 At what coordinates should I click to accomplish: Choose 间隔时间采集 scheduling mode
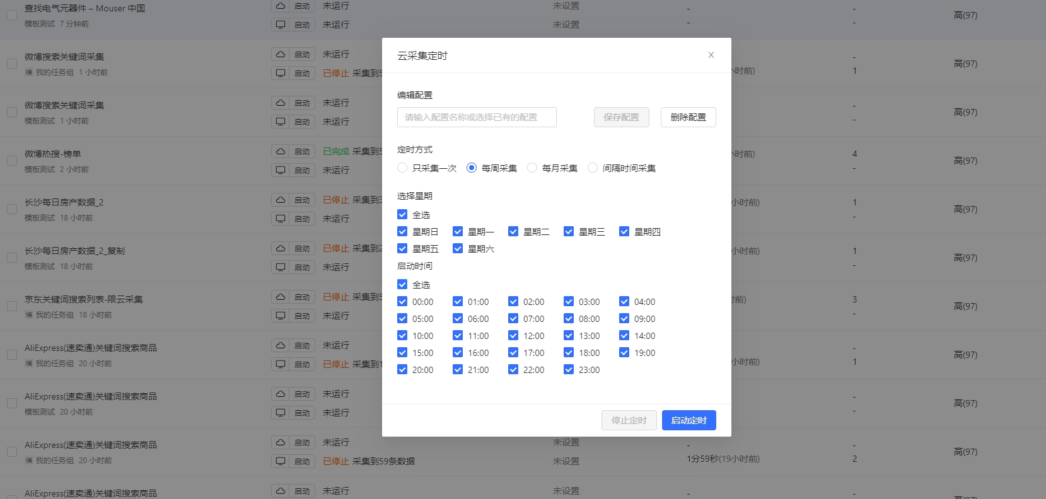pyautogui.click(x=593, y=168)
